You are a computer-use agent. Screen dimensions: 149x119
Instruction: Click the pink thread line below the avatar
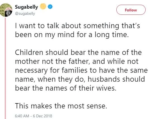[x=5, y=68]
